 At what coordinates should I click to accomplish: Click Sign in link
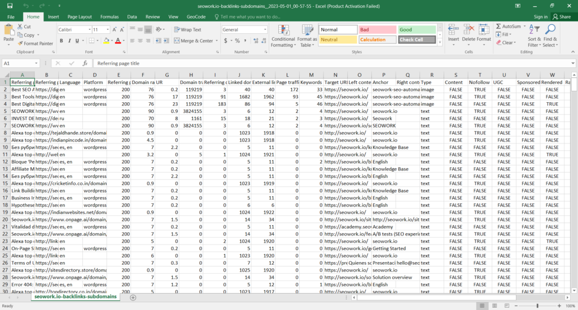tap(540, 17)
